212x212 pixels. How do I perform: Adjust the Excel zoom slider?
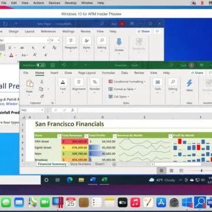coord(201,171)
